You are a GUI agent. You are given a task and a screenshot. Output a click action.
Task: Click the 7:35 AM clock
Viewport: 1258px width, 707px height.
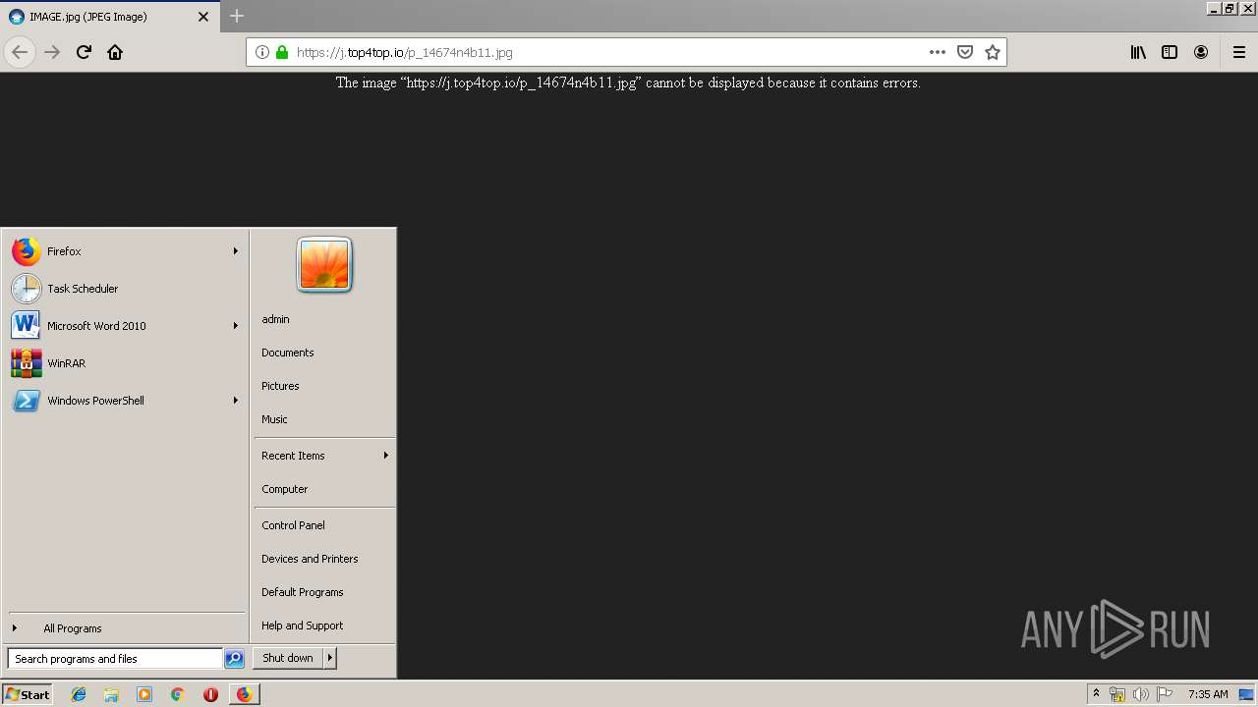point(1208,694)
